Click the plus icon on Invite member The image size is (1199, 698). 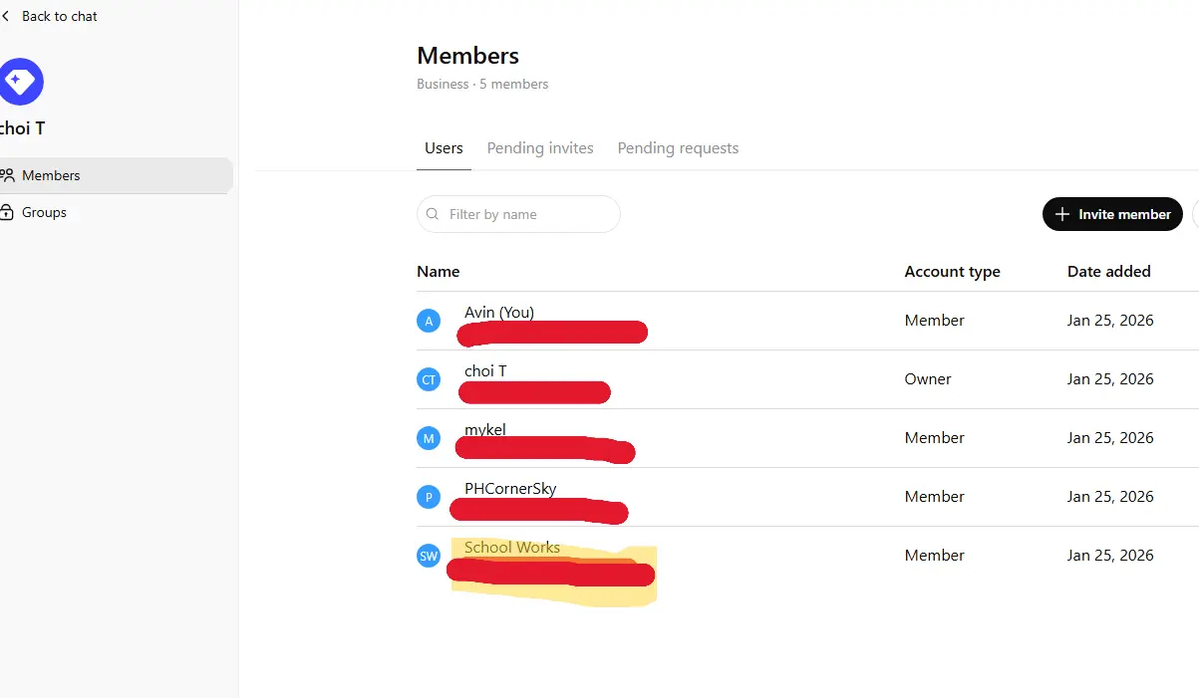pyautogui.click(x=1062, y=214)
